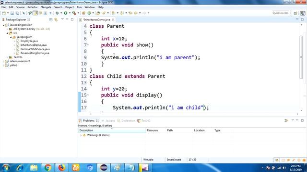
Task: Click the Windows Start button
Action: [x=6, y=168]
